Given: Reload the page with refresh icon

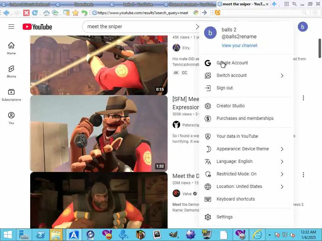Looking at the screenshot, I should (x=35, y=13).
